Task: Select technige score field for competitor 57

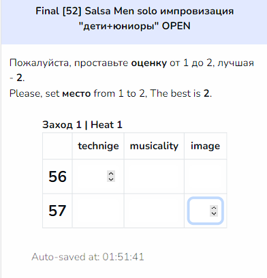Action: coord(98,211)
